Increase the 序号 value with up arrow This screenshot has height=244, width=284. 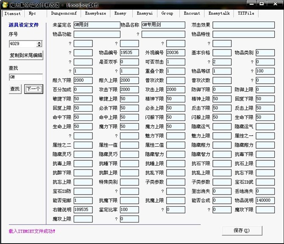[x=39, y=42]
